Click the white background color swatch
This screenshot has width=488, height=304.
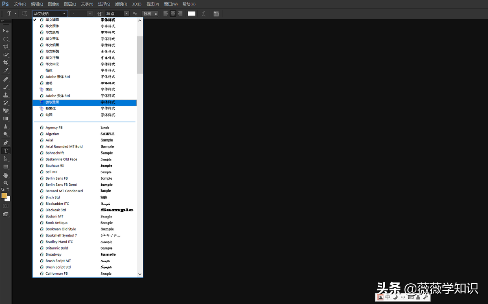click(x=8, y=199)
